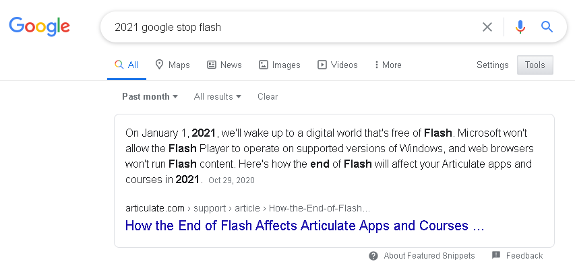The image size is (575, 268).
Task: Click the Feedback flag icon
Action: coord(496,255)
